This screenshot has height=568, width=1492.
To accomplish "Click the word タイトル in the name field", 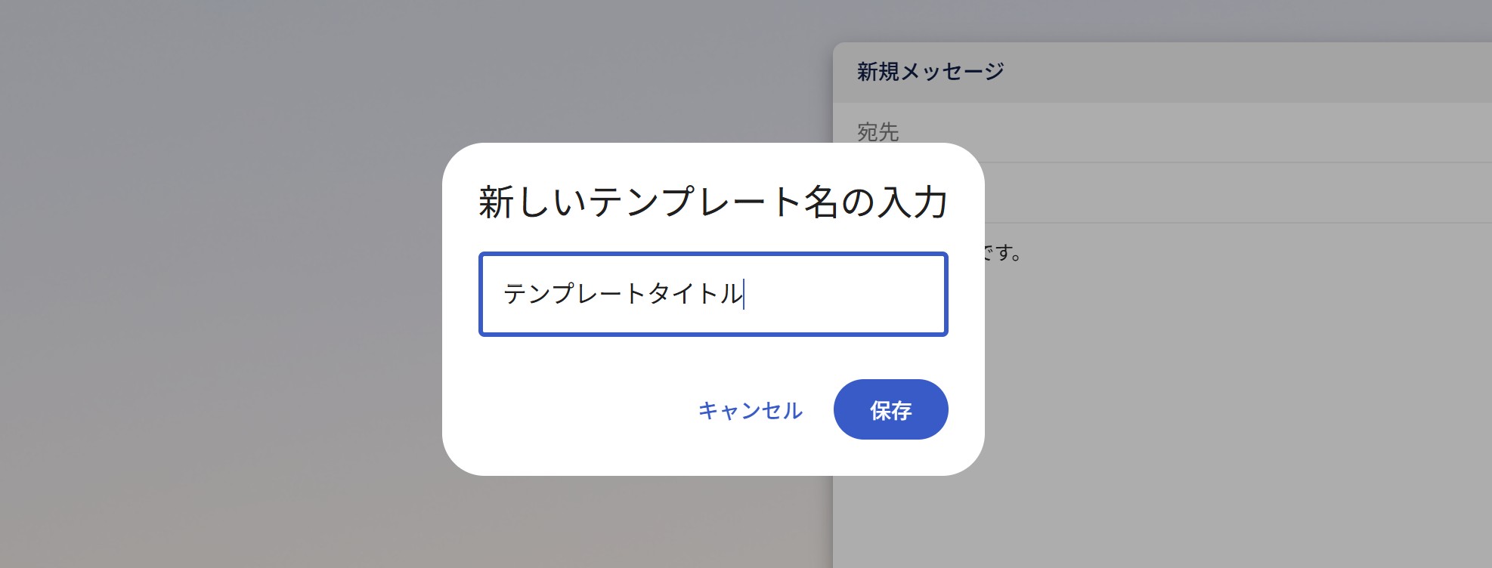I will click(696, 294).
